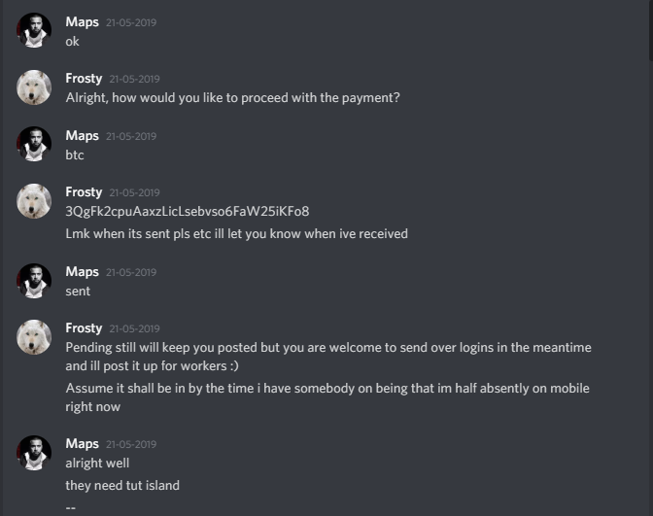Open Maps' avatar above the "ok" message
653x516 pixels.
click(34, 30)
